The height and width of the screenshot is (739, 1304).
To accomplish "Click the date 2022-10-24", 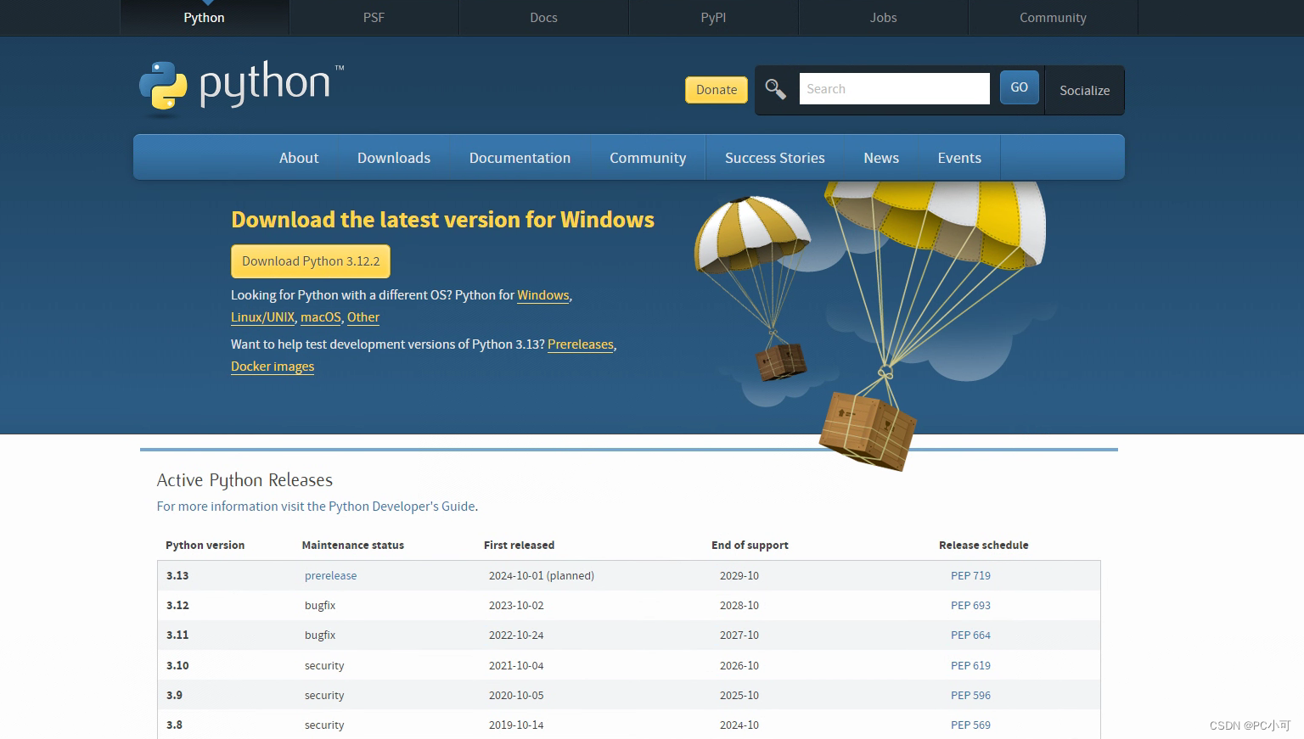I will tap(516, 635).
